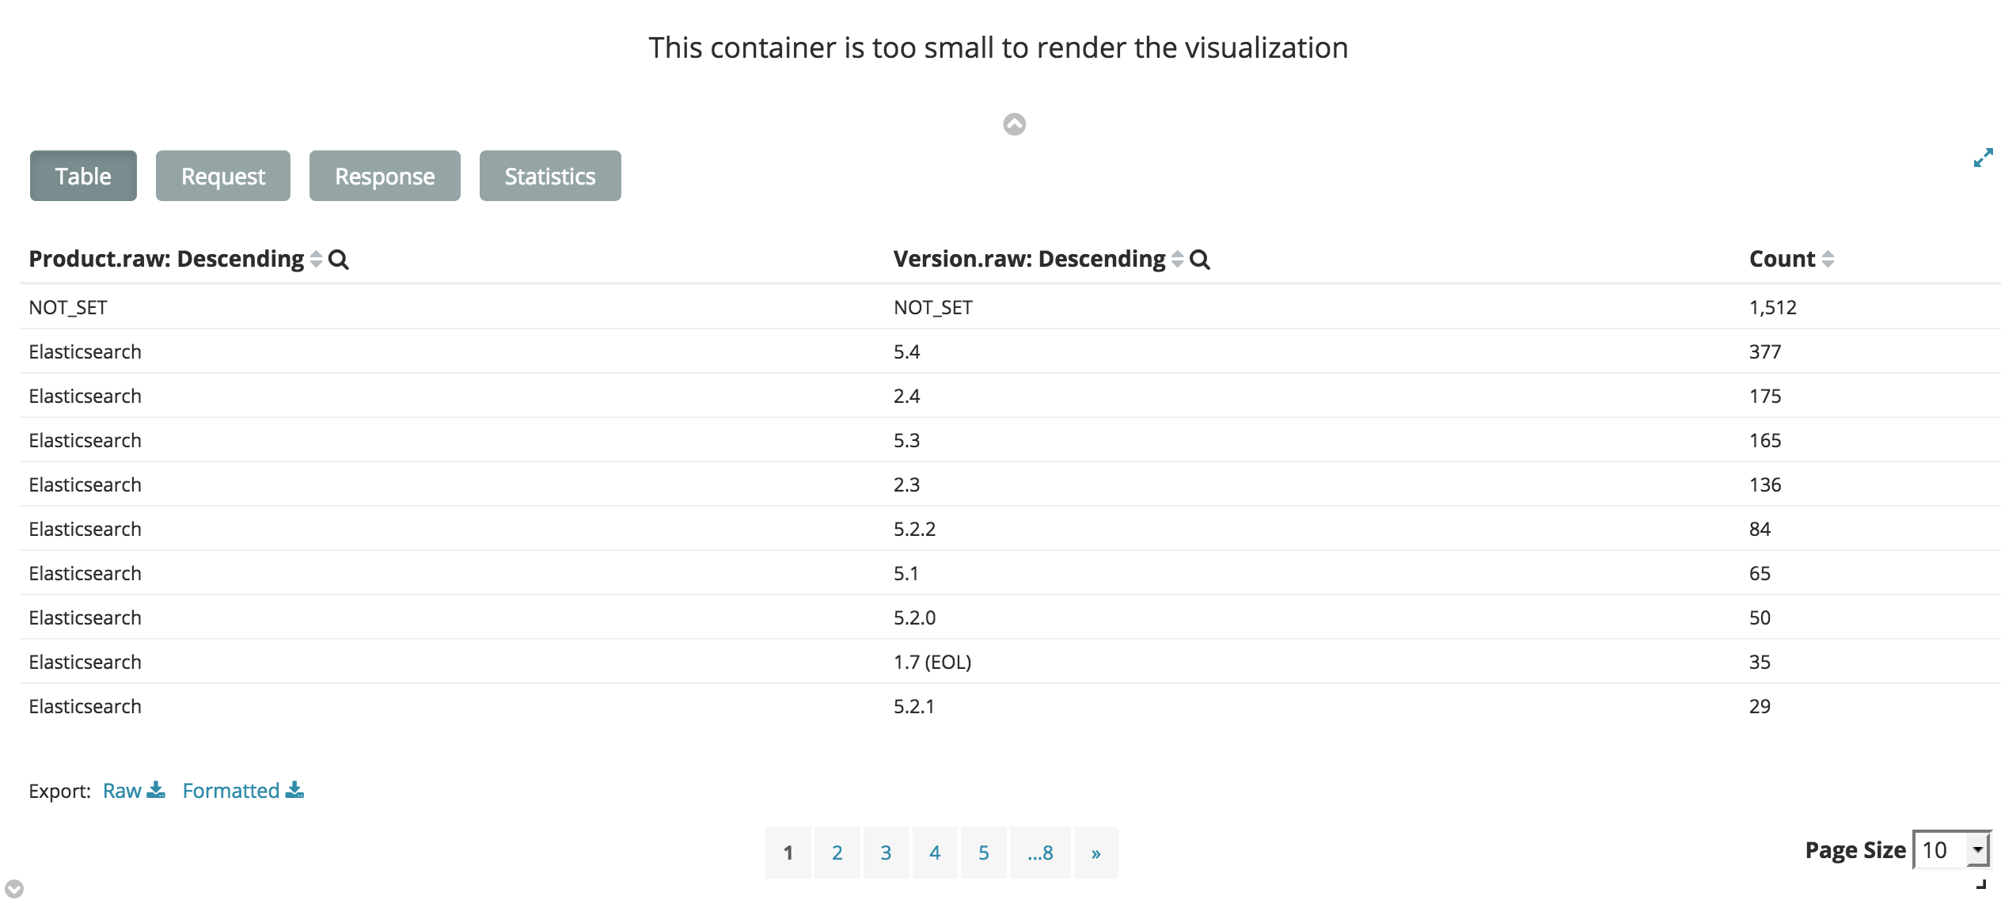Click the download icon beside Raw export
Screen dimensions: 2001x904
(x=157, y=790)
